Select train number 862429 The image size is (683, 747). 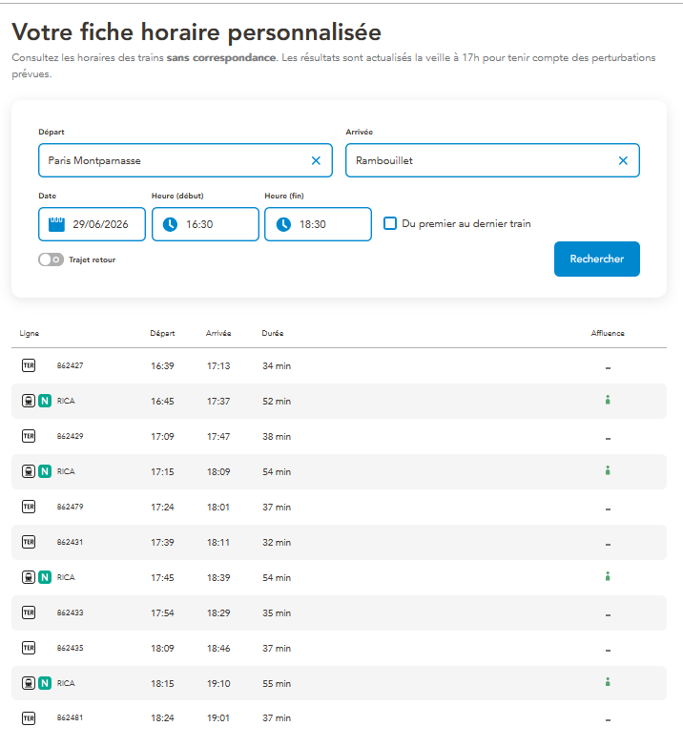70,436
